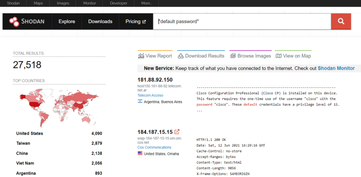Image resolution: width=361 pixels, height=177 pixels.
Task: Click the Telecom Acceso organization link
Action: [150, 95]
